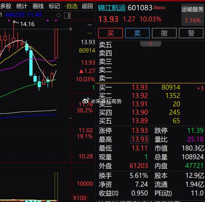Select 买一 bid price 13.93
This screenshot has height=202, width=205.
pyautogui.click(x=140, y=87)
